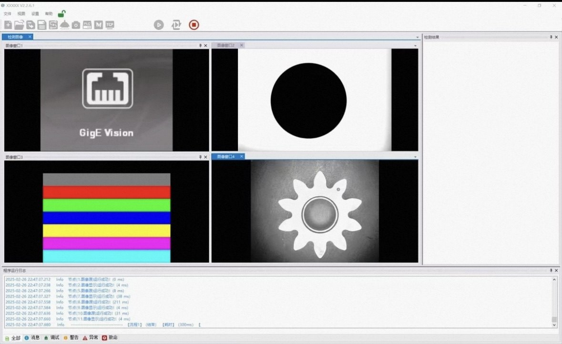Filter log by 调试 debug entries

point(51,337)
